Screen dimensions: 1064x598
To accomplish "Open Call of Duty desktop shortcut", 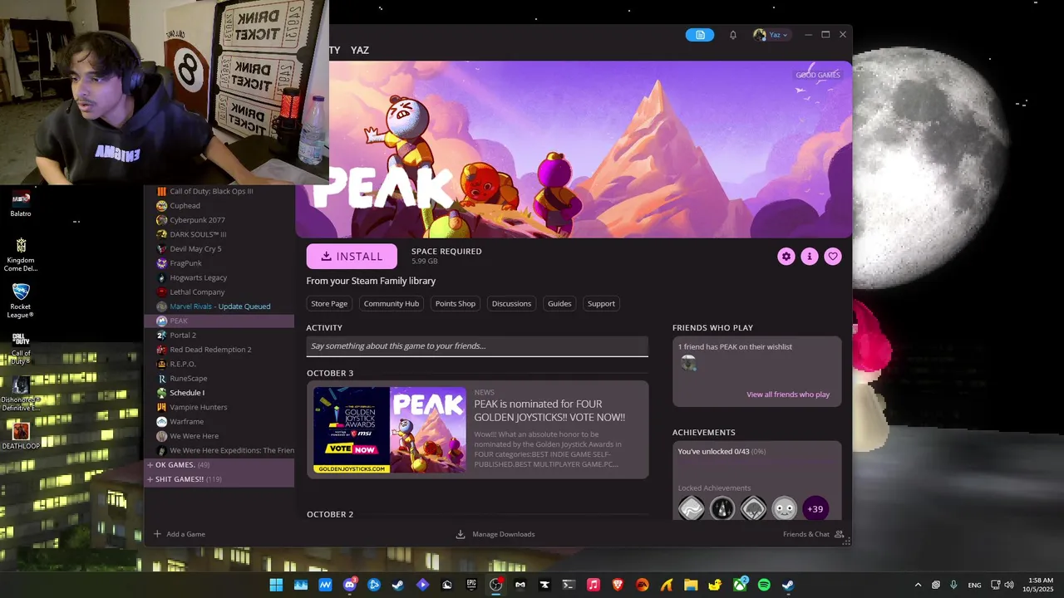I will (21, 348).
